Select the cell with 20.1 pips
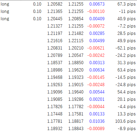Viewport: 137px width, 133px height. [x=126, y=99]
